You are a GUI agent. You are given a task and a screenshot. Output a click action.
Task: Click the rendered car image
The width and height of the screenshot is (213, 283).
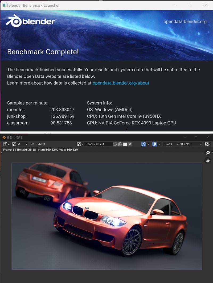point(107,216)
